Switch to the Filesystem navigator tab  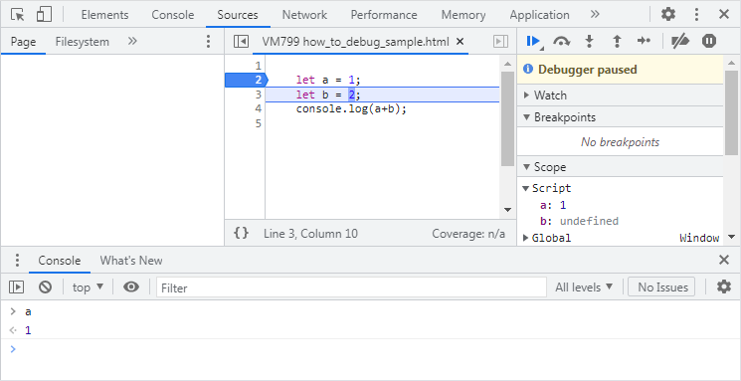[x=83, y=42]
